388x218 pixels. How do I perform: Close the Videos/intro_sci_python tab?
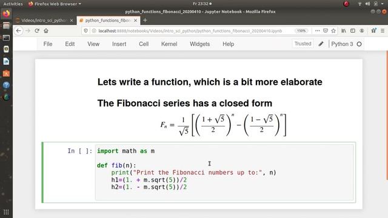[x=72, y=21]
